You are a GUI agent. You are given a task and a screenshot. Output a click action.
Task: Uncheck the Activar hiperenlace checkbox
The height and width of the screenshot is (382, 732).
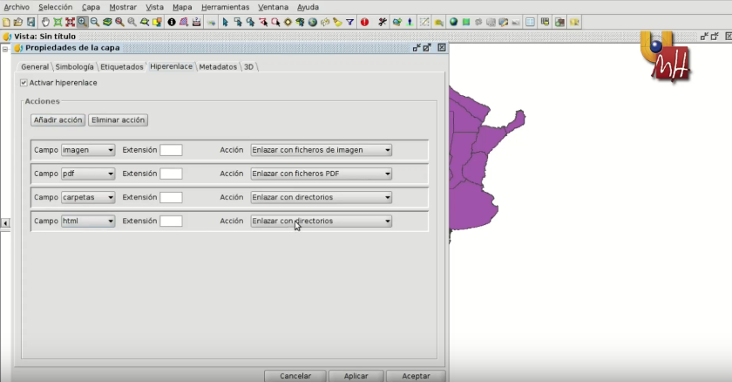tap(24, 83)
